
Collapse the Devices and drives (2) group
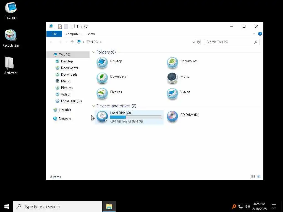coord(94,106)
